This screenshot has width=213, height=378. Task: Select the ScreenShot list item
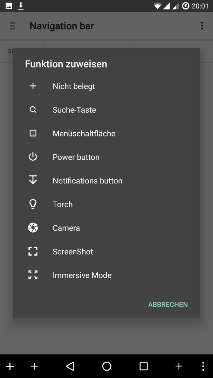point(106,251)
